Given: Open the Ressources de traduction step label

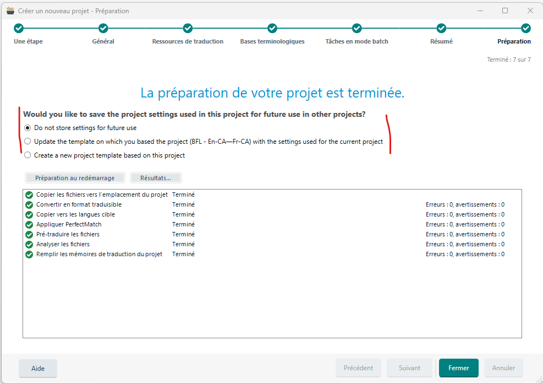Looking at the screenshot, I should click(x=188, y=41).
